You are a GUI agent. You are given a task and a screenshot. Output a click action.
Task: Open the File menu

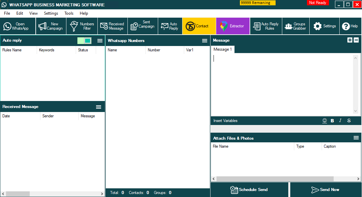coord(7,13)
